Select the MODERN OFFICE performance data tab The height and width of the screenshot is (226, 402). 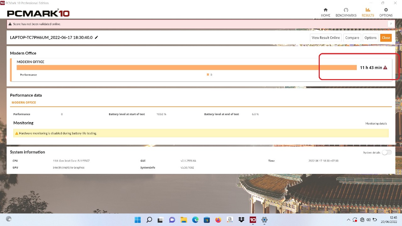[24, 103]
